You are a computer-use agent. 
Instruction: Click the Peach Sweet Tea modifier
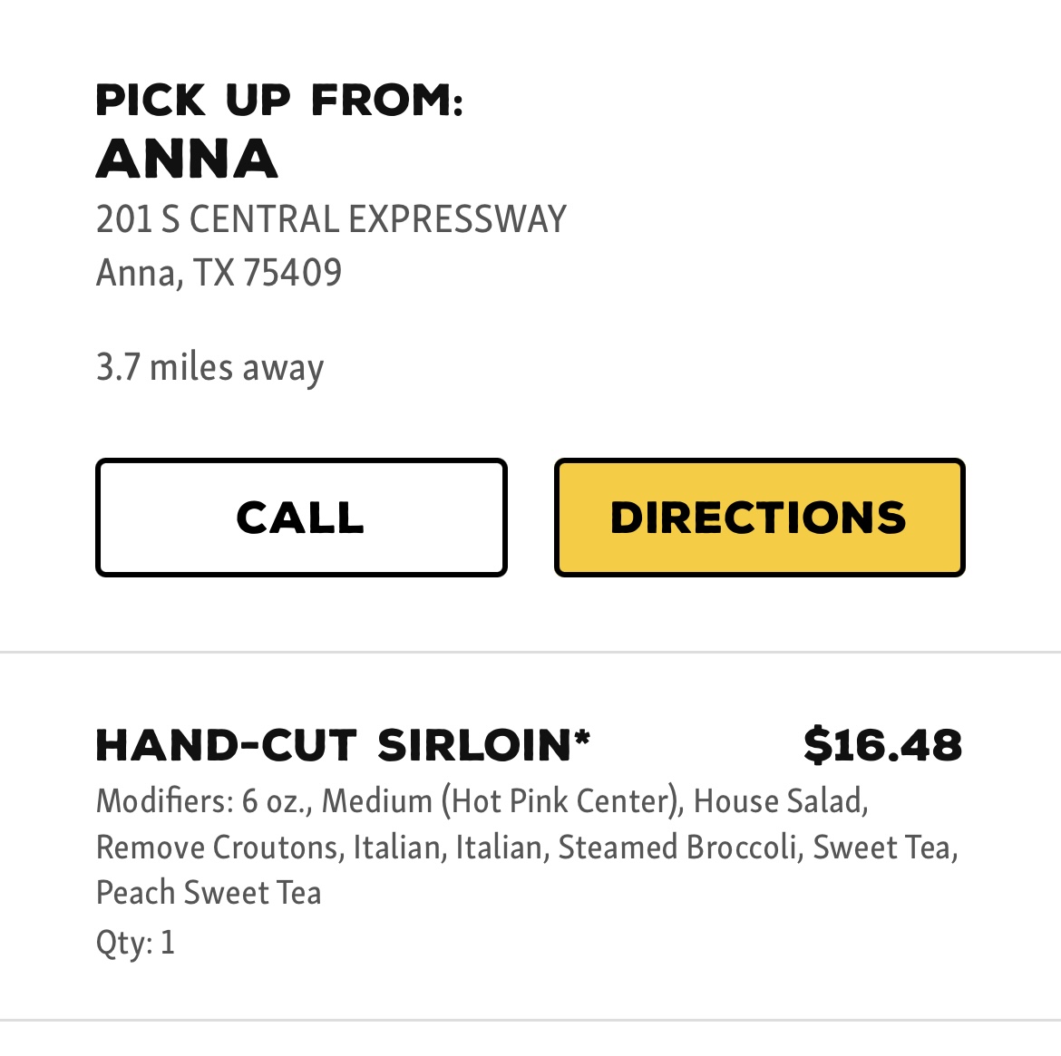coord(209,893)
